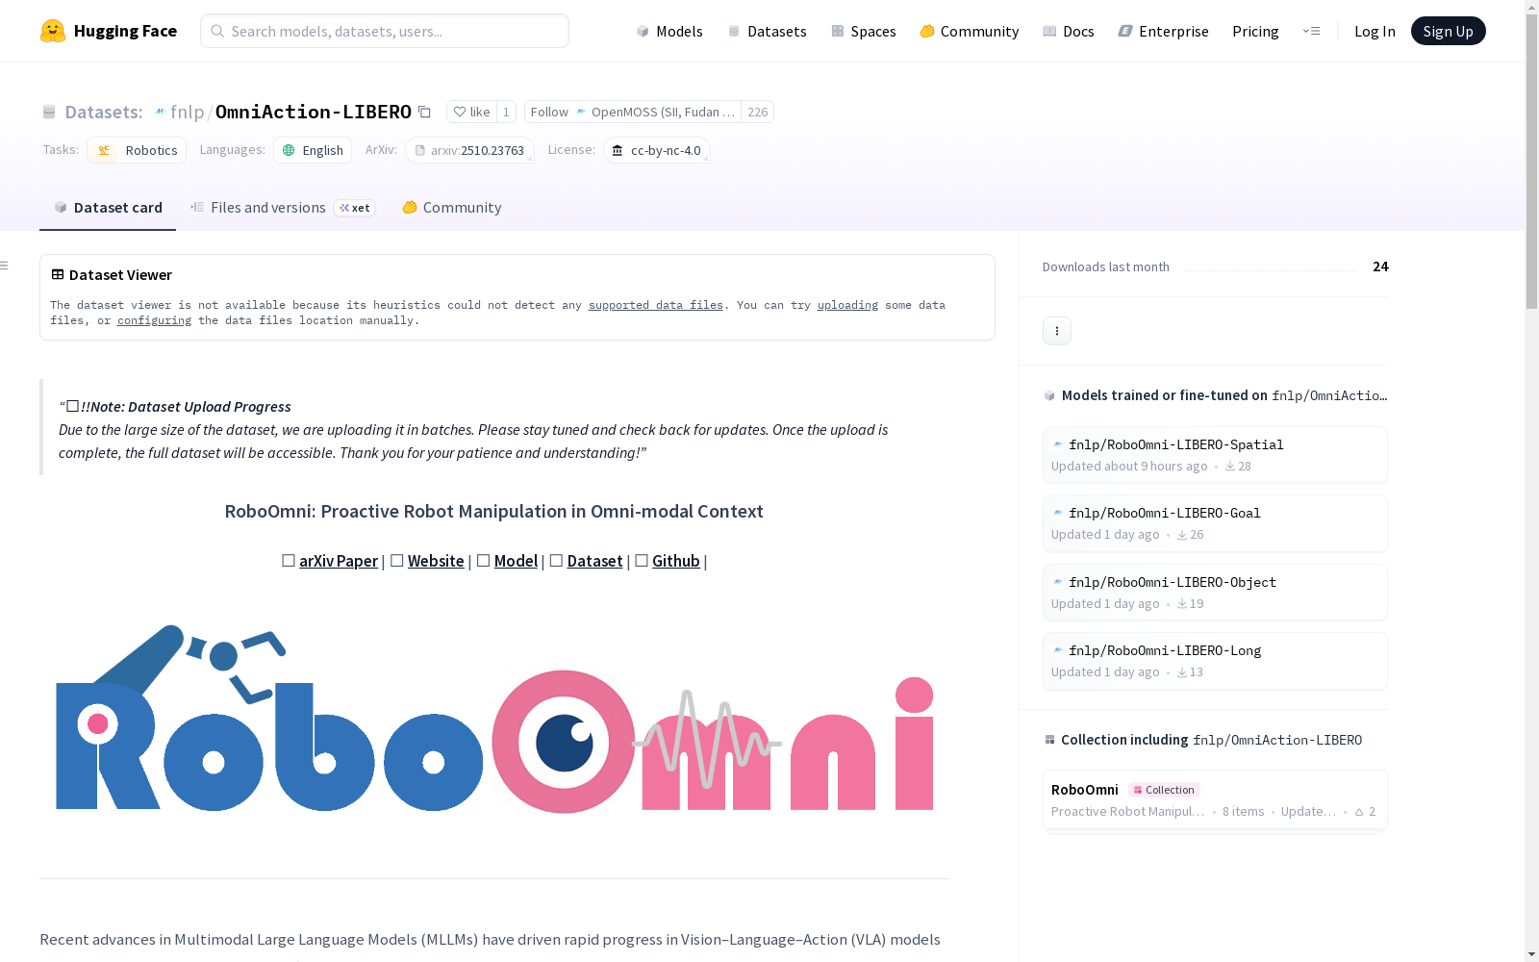Click the like count 1
The image size is (1539, 962).
(506, 112)
